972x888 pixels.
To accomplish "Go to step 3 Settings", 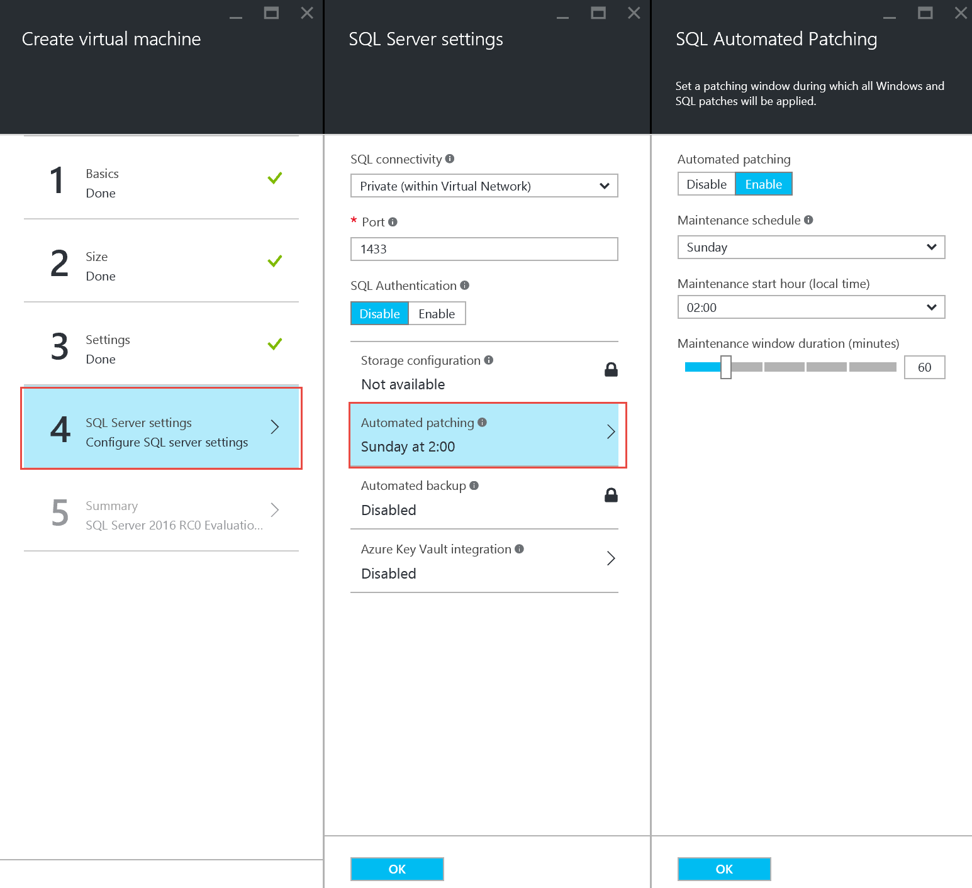I will point(161,344).
